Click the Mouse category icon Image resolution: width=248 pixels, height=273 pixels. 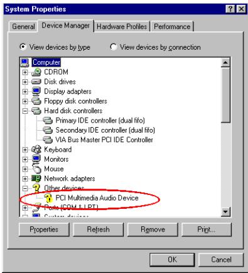point(36,169)
